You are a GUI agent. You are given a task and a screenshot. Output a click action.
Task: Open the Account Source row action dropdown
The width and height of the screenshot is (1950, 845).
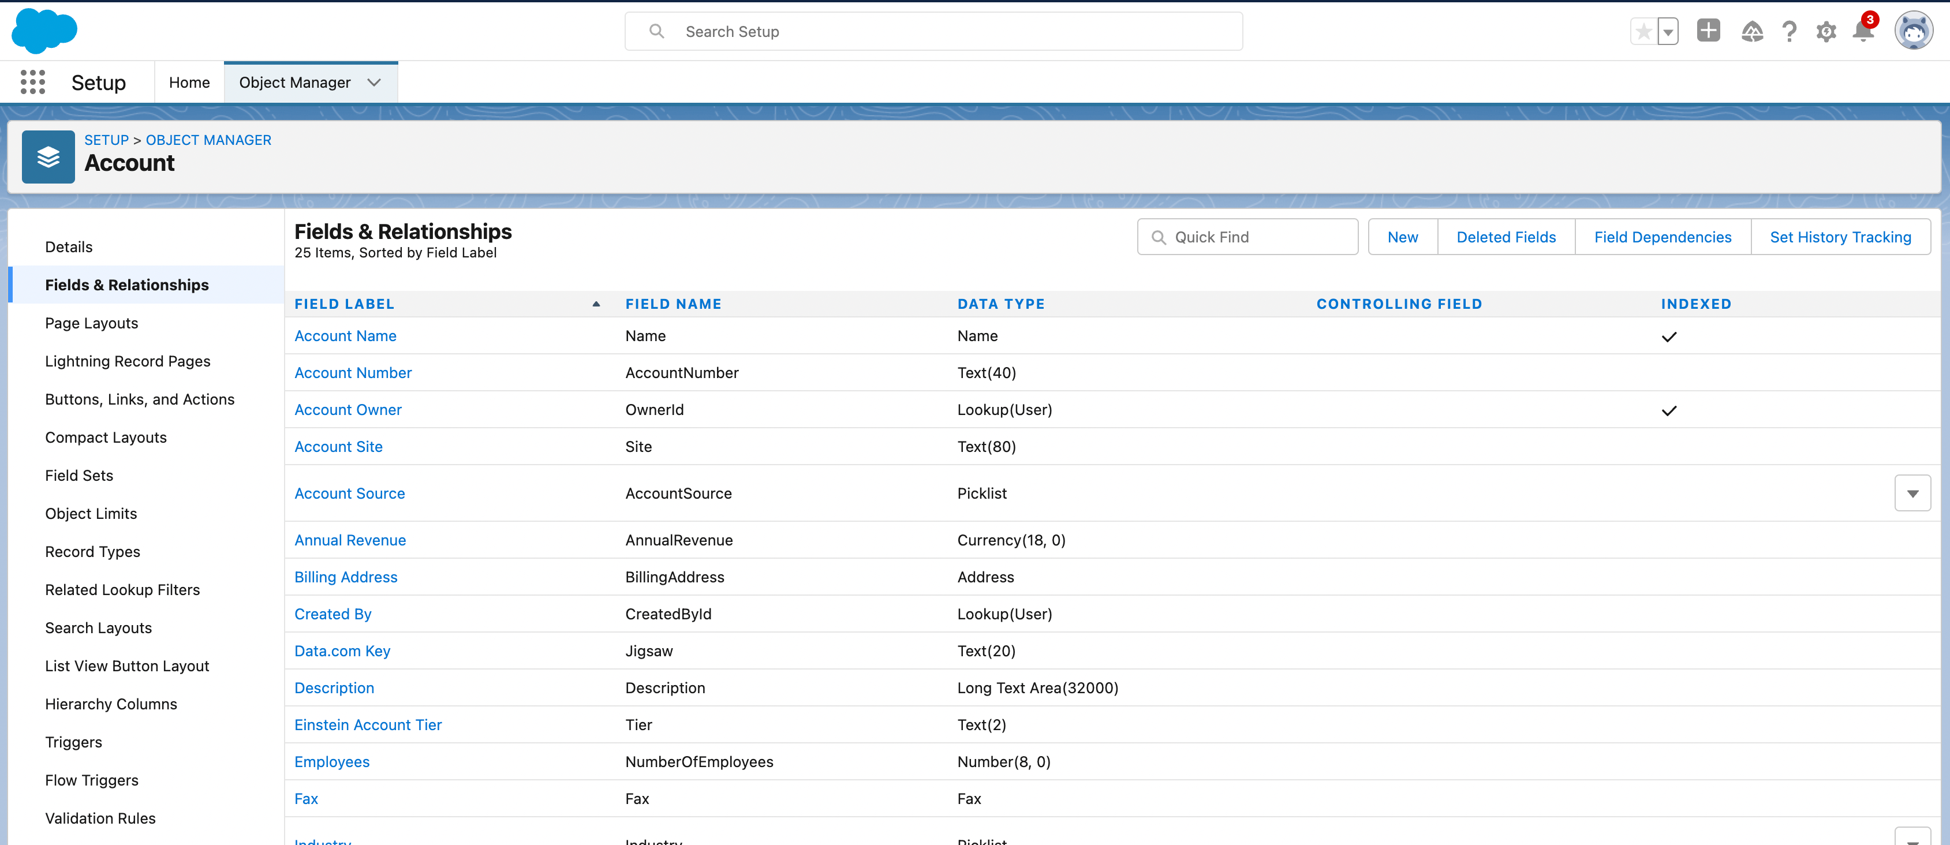(1912, 493)
